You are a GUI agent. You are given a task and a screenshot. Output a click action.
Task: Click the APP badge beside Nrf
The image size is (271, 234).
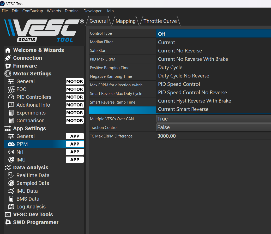pos(75,152)
